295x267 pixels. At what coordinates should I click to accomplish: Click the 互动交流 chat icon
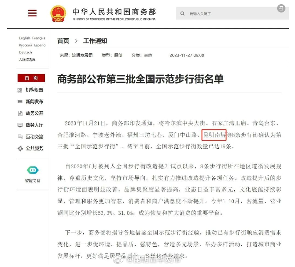[x=20, y=137]
